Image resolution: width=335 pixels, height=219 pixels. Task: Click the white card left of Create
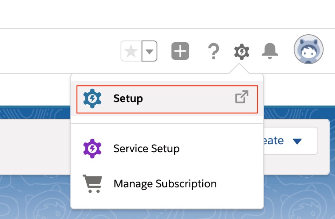35,145
